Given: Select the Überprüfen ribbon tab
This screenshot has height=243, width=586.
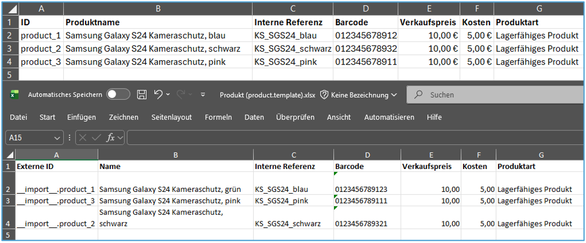Looking at the screenshot, I should (295, 117).
